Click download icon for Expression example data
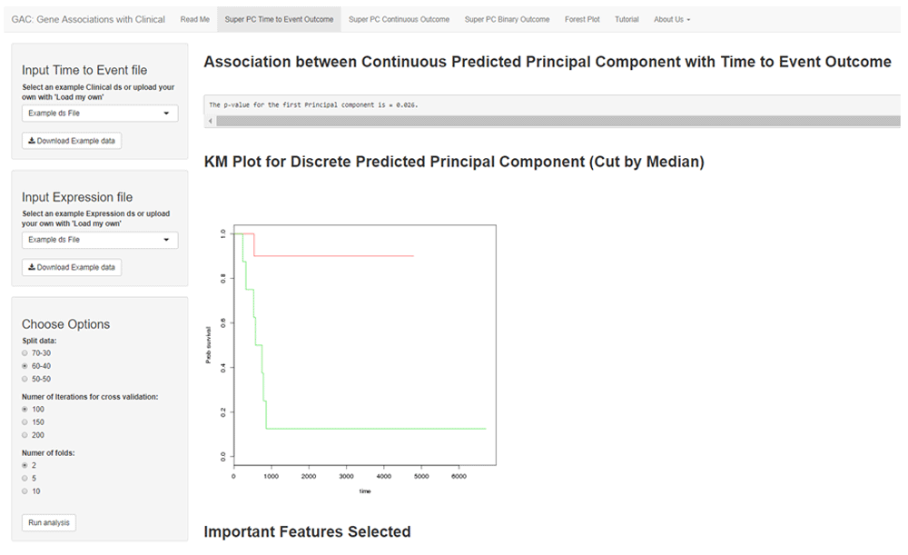 coord(32,267)
